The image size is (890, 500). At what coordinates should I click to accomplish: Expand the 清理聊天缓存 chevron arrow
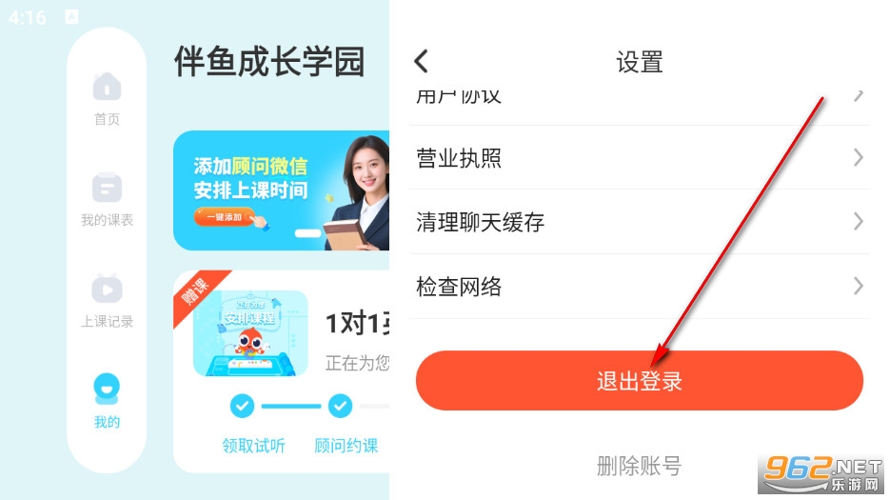(x=859, y=222)
